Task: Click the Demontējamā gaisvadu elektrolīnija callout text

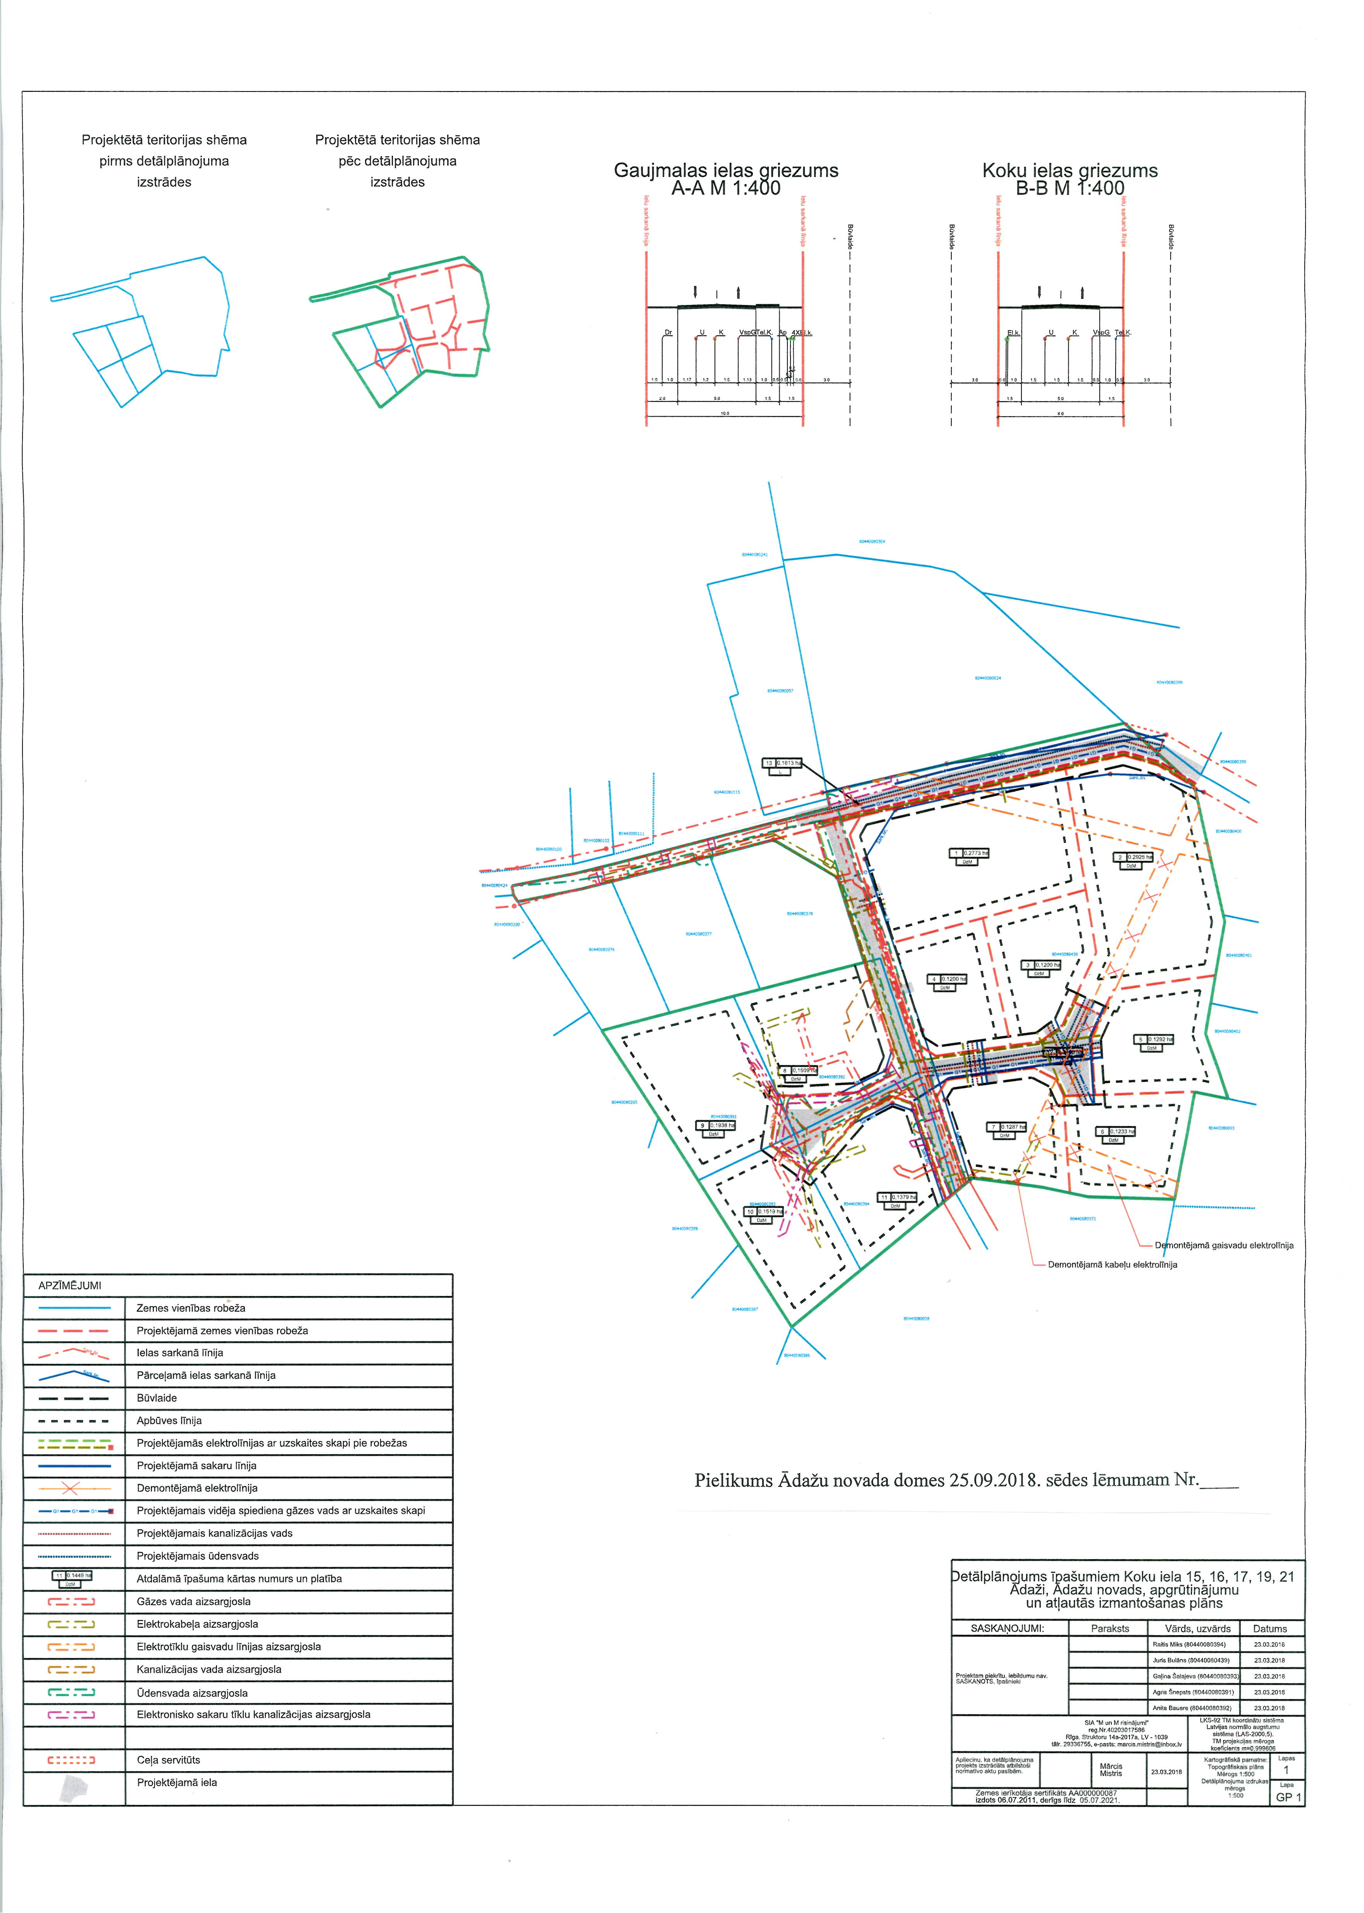Action: (1224, 1245)
